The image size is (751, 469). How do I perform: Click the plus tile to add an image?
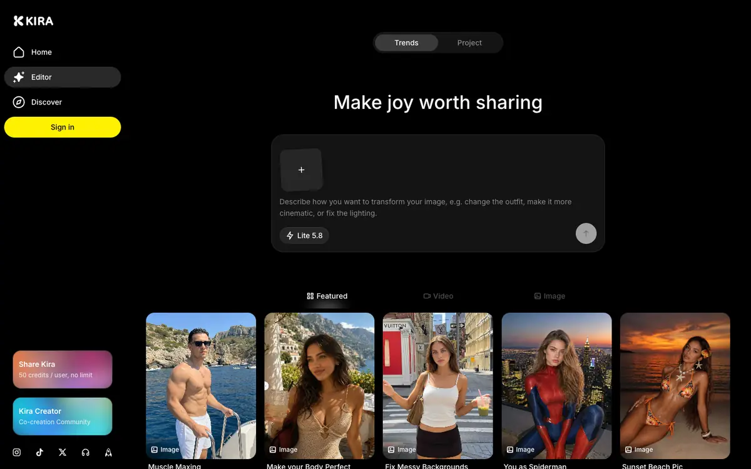(x=301, y=169)
